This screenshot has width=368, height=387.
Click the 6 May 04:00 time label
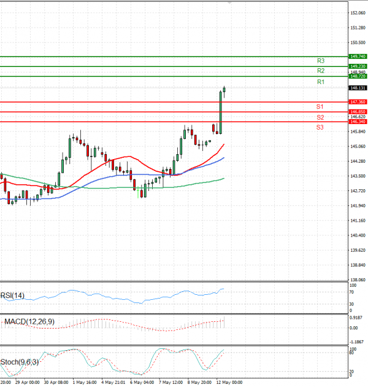point(142,382)
